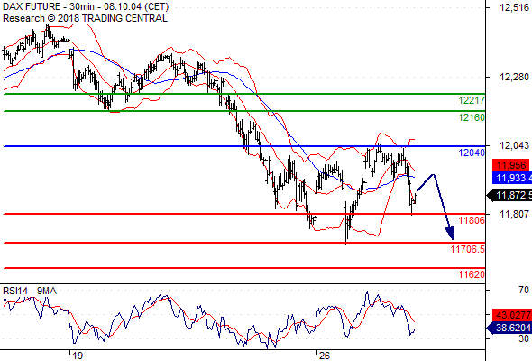Click the 26 date marker on the time axis
This screenshot has width=532, height=361.
pyautogui.click(x=325, y=356)
